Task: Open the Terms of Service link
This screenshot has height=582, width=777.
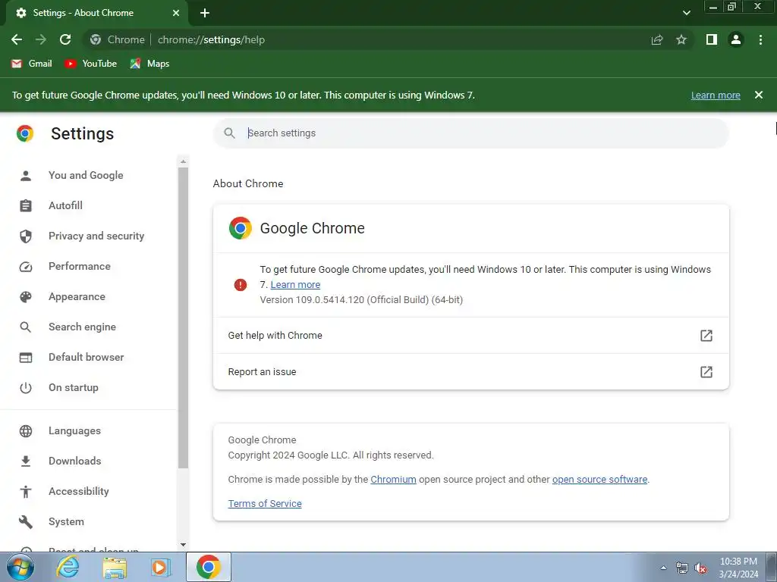Action: [x=265, y=503]
